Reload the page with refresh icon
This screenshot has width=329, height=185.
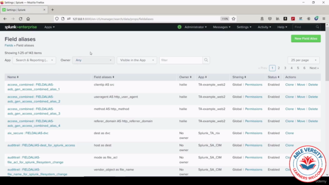21,19
